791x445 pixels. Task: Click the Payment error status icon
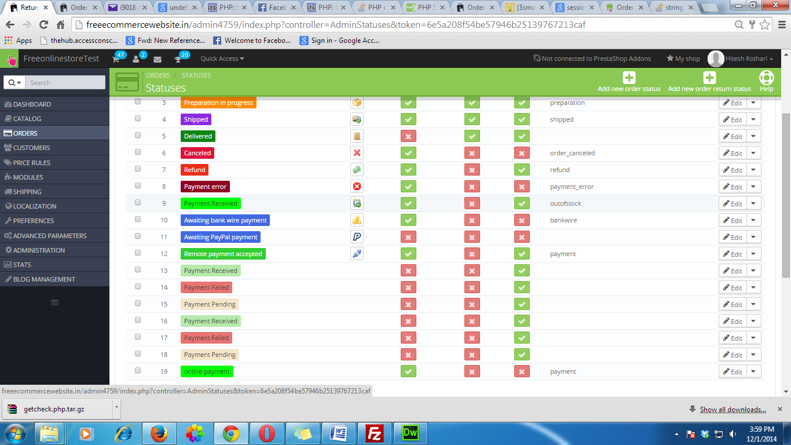357,187
